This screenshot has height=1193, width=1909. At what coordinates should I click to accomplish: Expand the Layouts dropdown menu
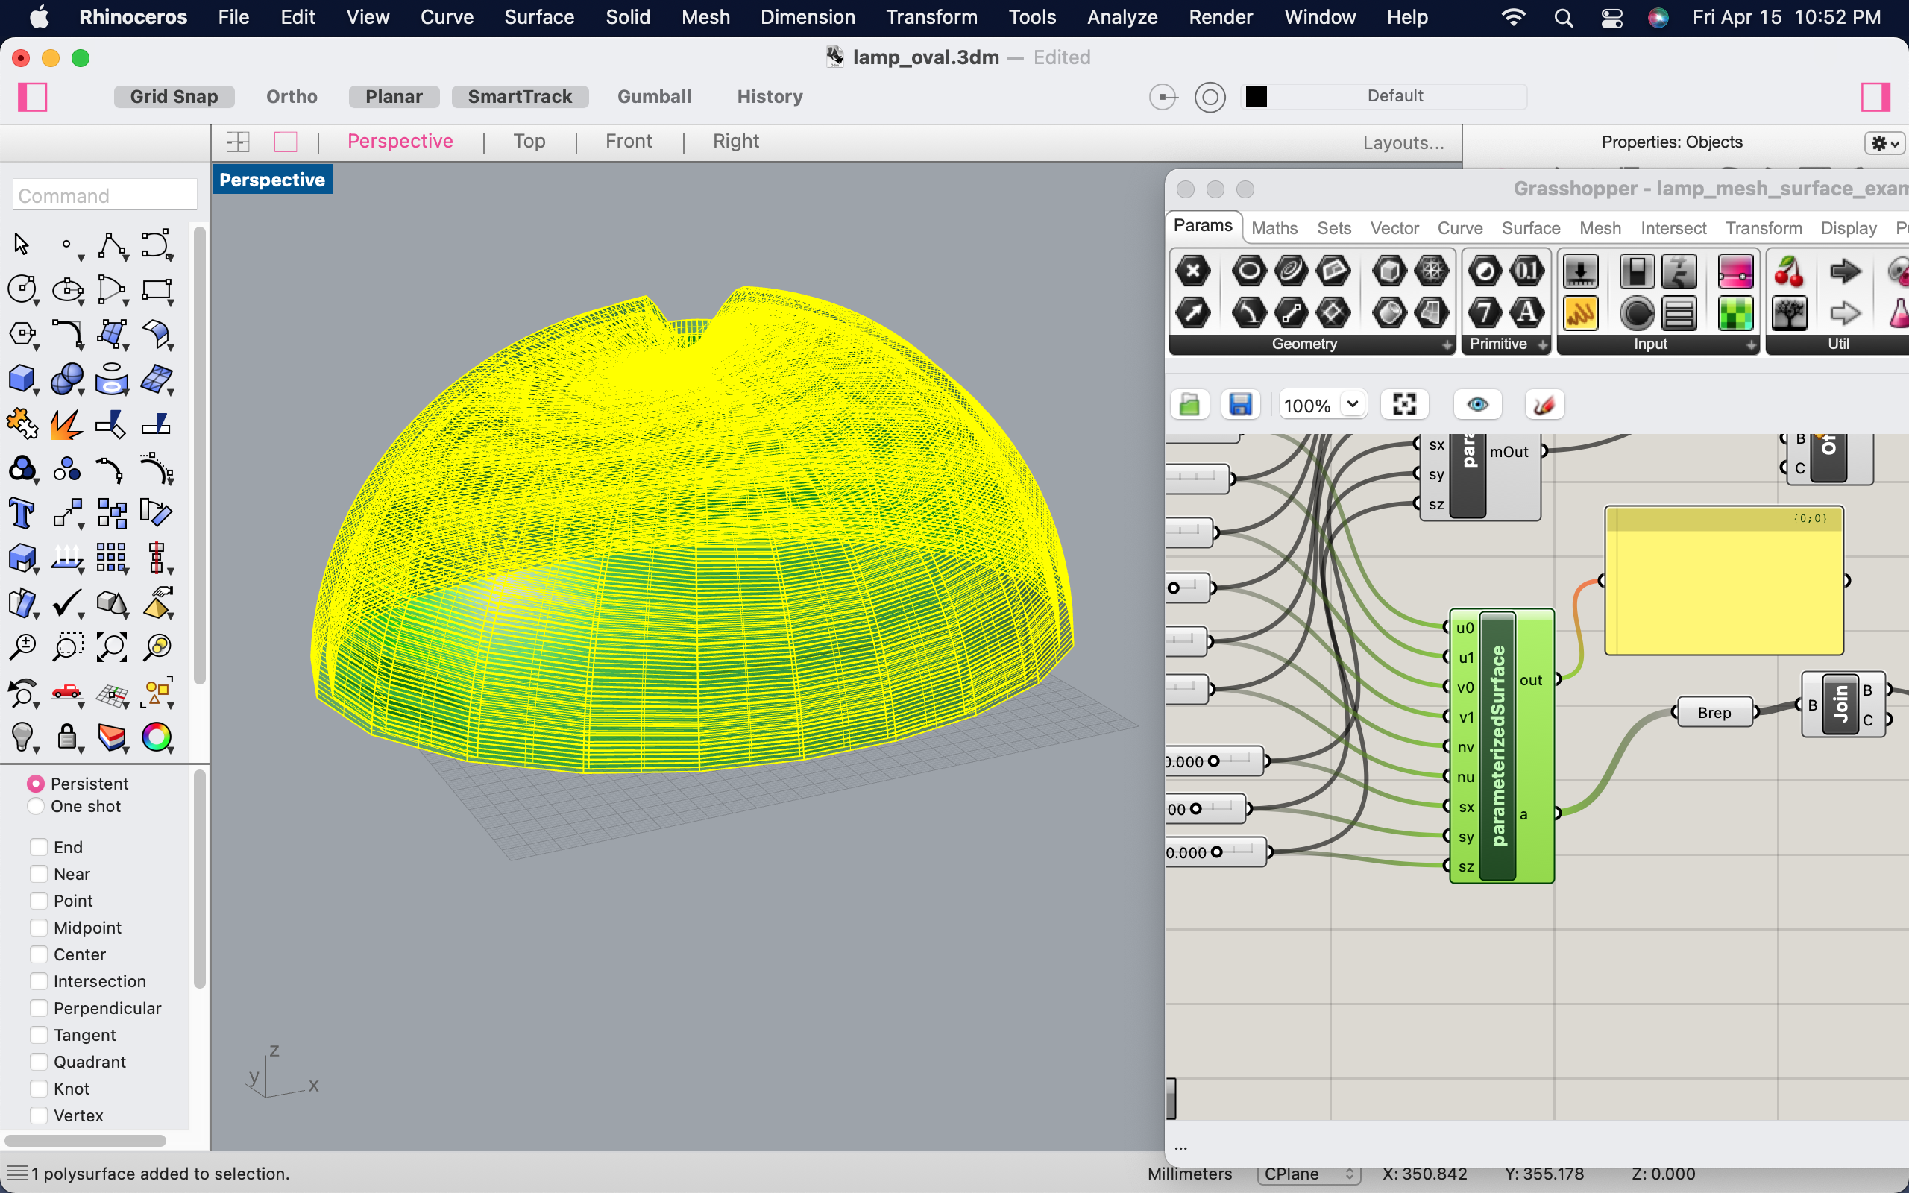pyautogui.click(x=1403, y=142)
